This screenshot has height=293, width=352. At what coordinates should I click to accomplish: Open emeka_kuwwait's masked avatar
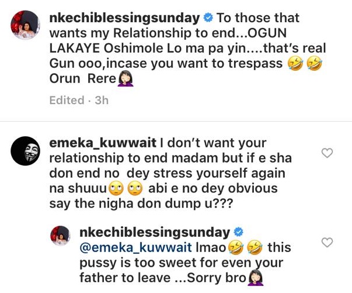point(25,151)
